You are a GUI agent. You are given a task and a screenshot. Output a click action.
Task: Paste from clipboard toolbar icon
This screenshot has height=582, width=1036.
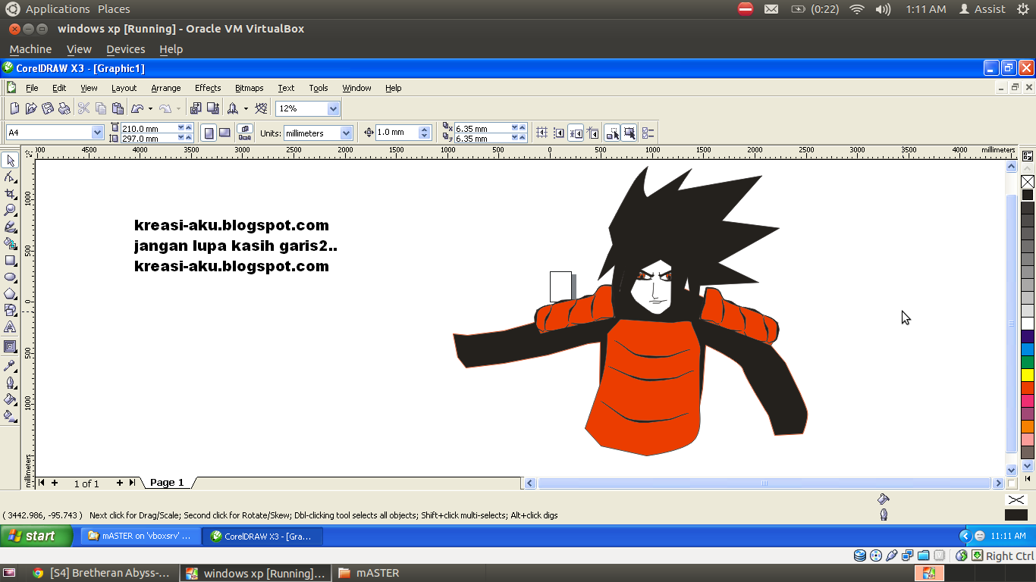[x=118, y=108]
